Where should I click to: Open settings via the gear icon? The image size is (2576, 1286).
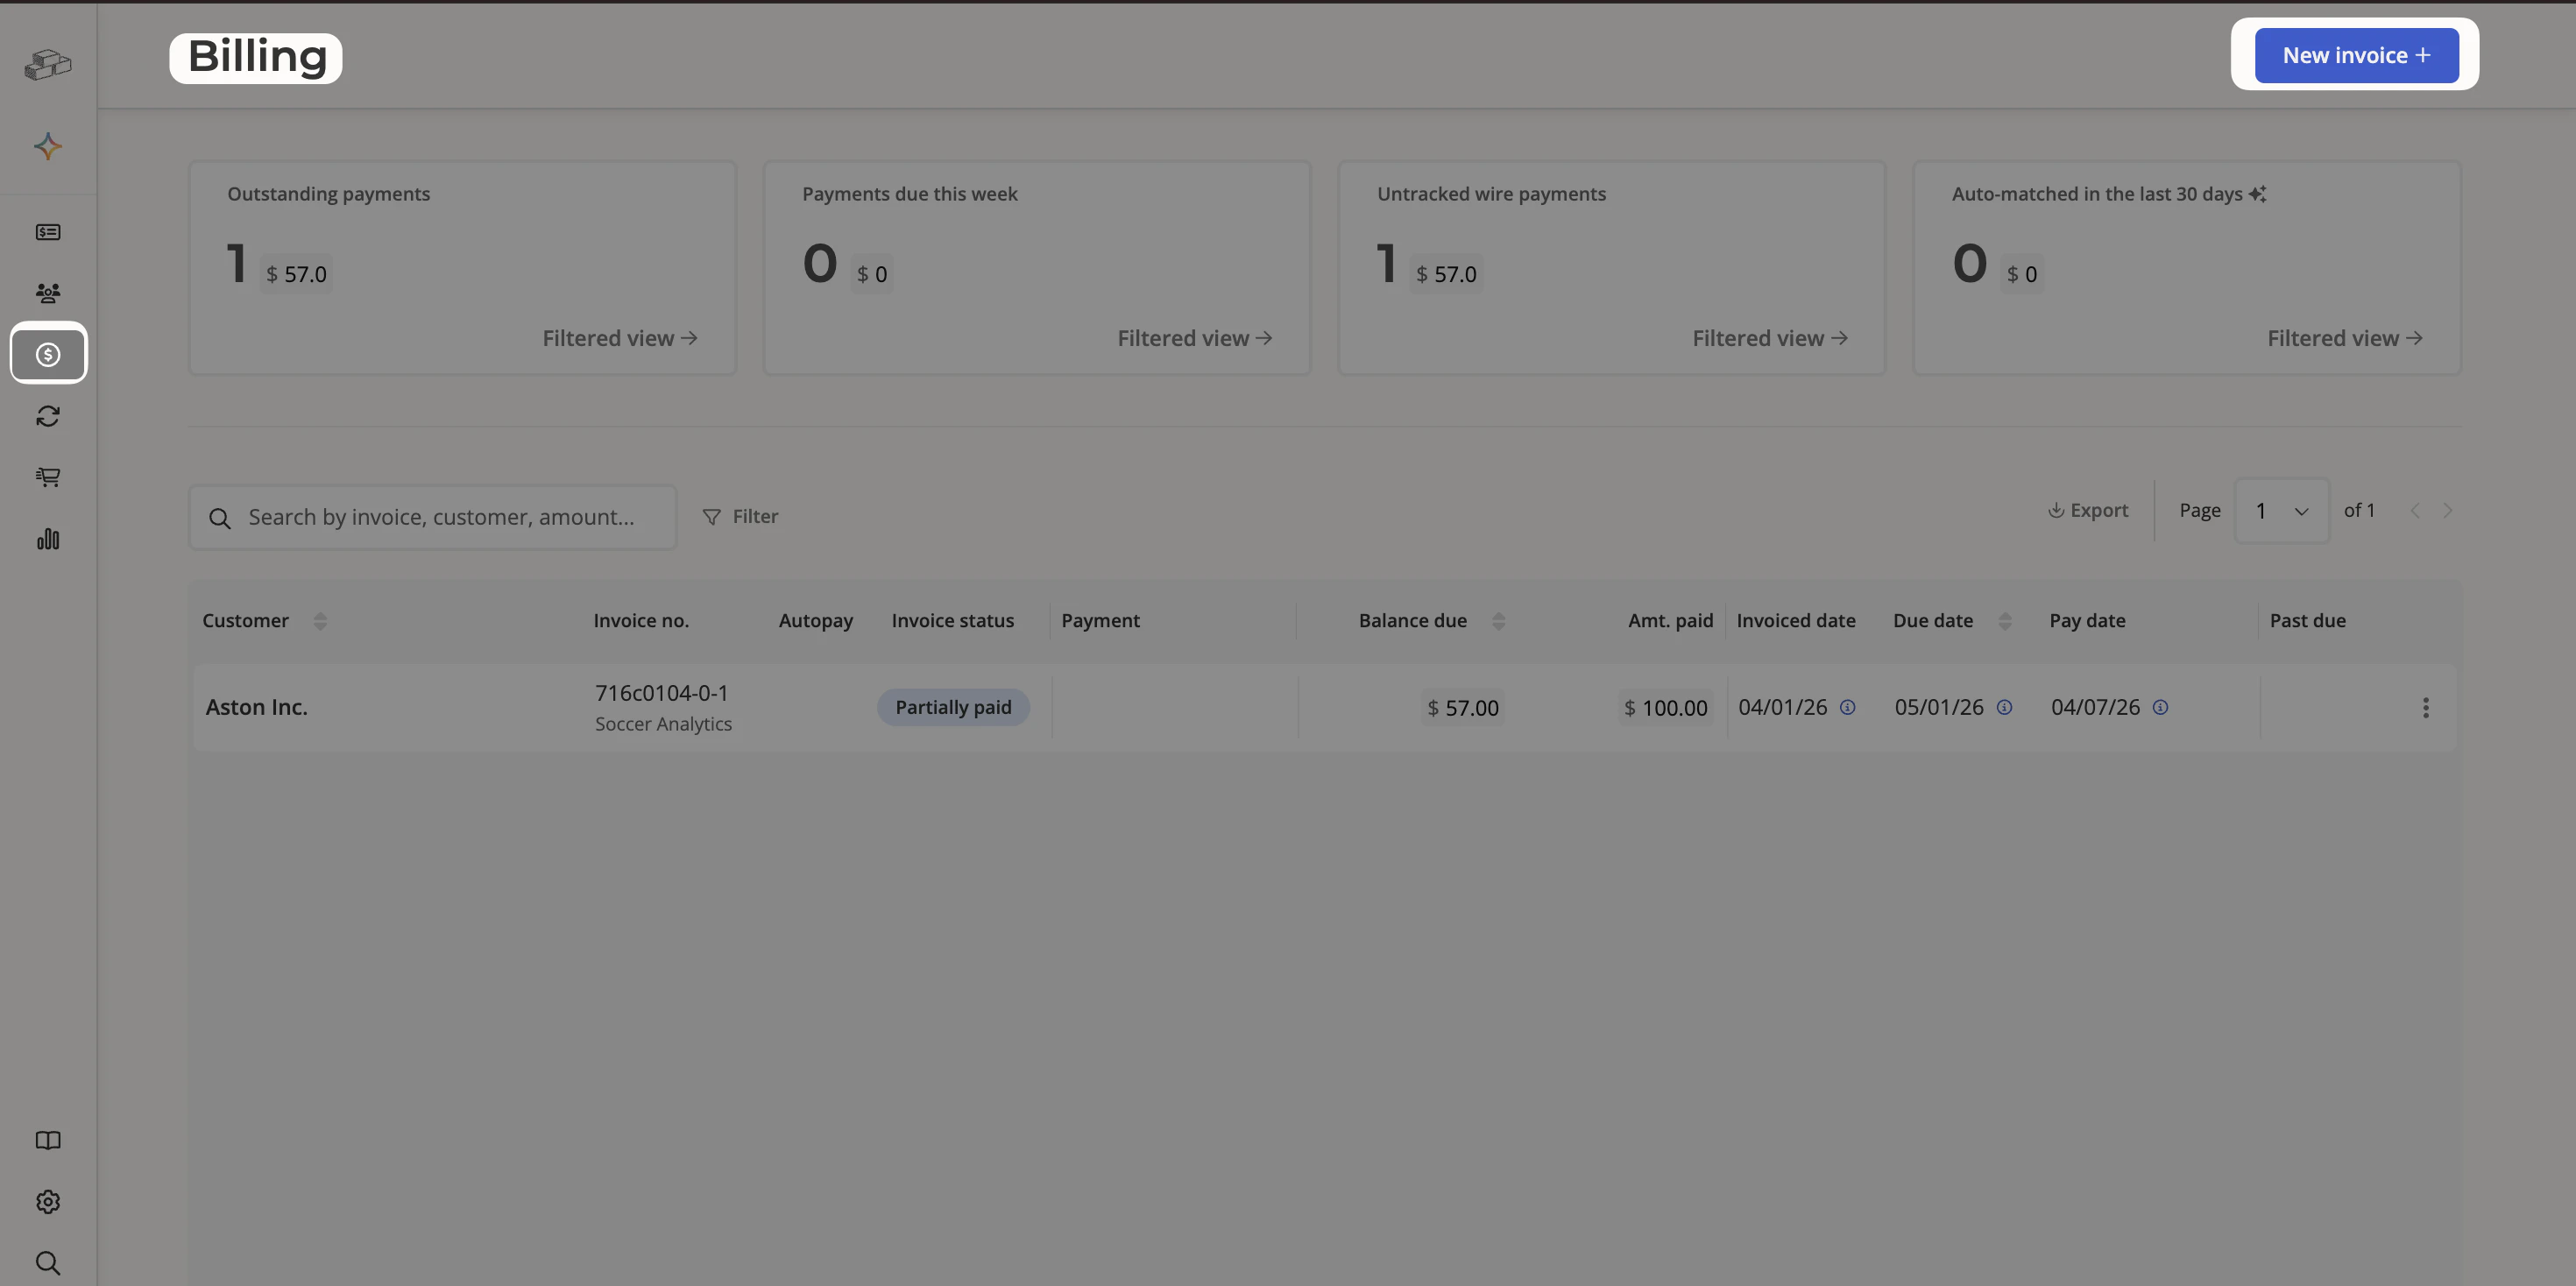pyautogui.click(x=48, y=1201)
